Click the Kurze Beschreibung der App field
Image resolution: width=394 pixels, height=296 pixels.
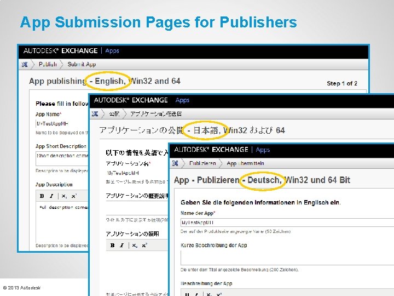(287, 258)
